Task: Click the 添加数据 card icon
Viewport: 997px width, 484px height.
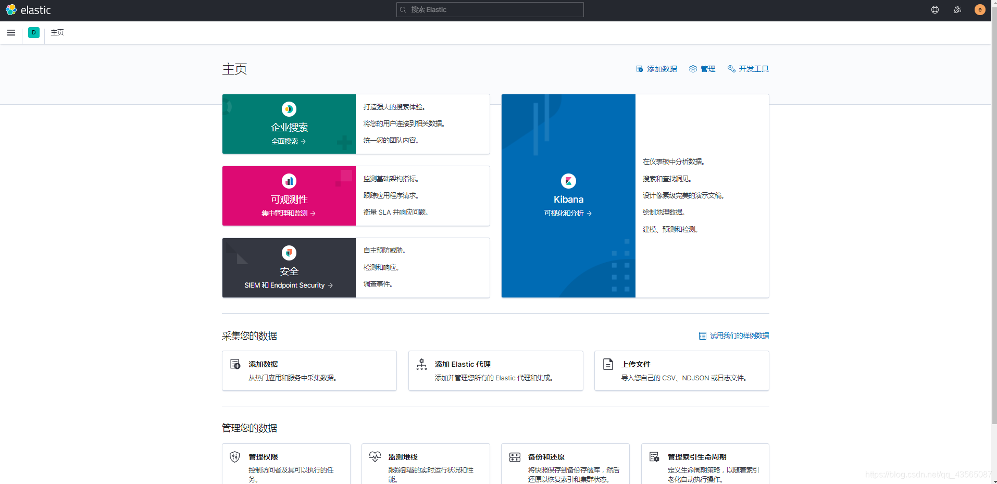Action: (x=235, y=364)
